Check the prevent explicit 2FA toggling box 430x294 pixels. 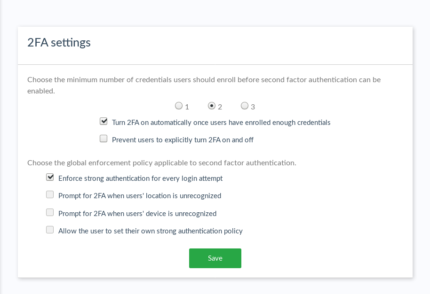click(x=104, y=138)
